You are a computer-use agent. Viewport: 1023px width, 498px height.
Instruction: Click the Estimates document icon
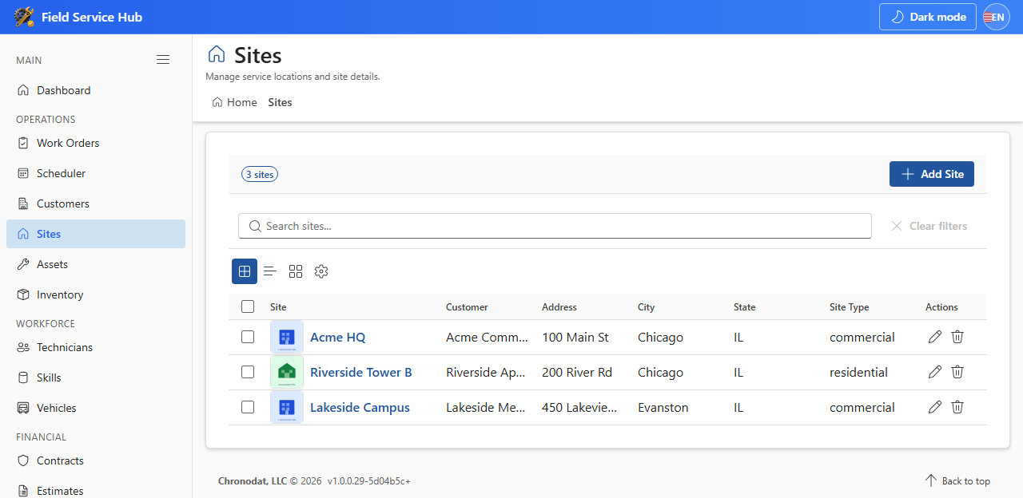(23, 491)
